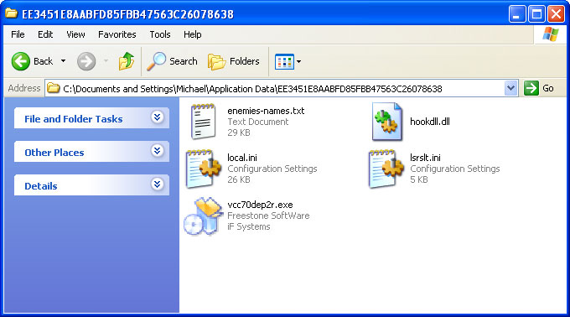Minimize the Explorer window
Viewport: 570px width, 317px height.
pos(516,14)
